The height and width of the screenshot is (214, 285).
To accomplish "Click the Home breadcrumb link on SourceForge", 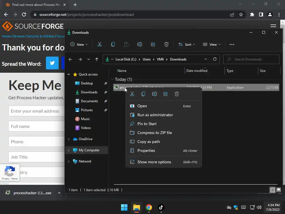I will tap(6, 36).
